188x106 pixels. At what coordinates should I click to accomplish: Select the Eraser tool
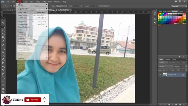click(x=3, y=59)
